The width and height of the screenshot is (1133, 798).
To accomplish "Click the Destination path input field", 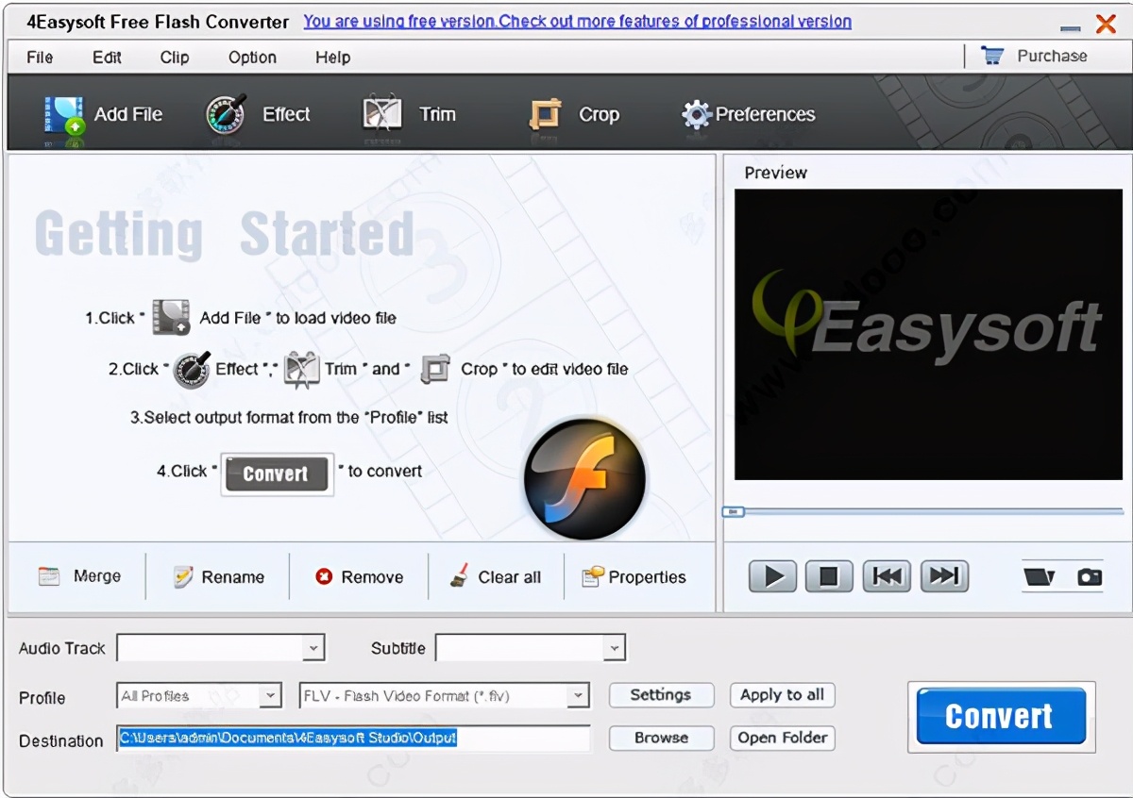I will [x=353, y=738].
